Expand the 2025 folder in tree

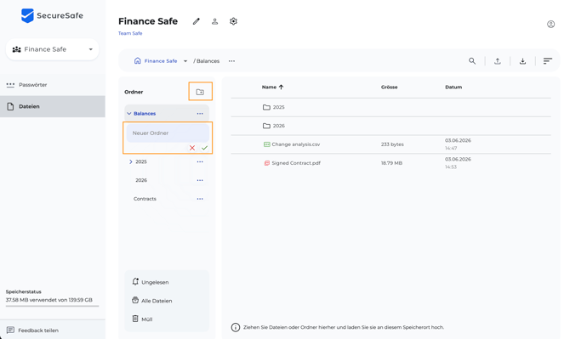tap(130, 162)
